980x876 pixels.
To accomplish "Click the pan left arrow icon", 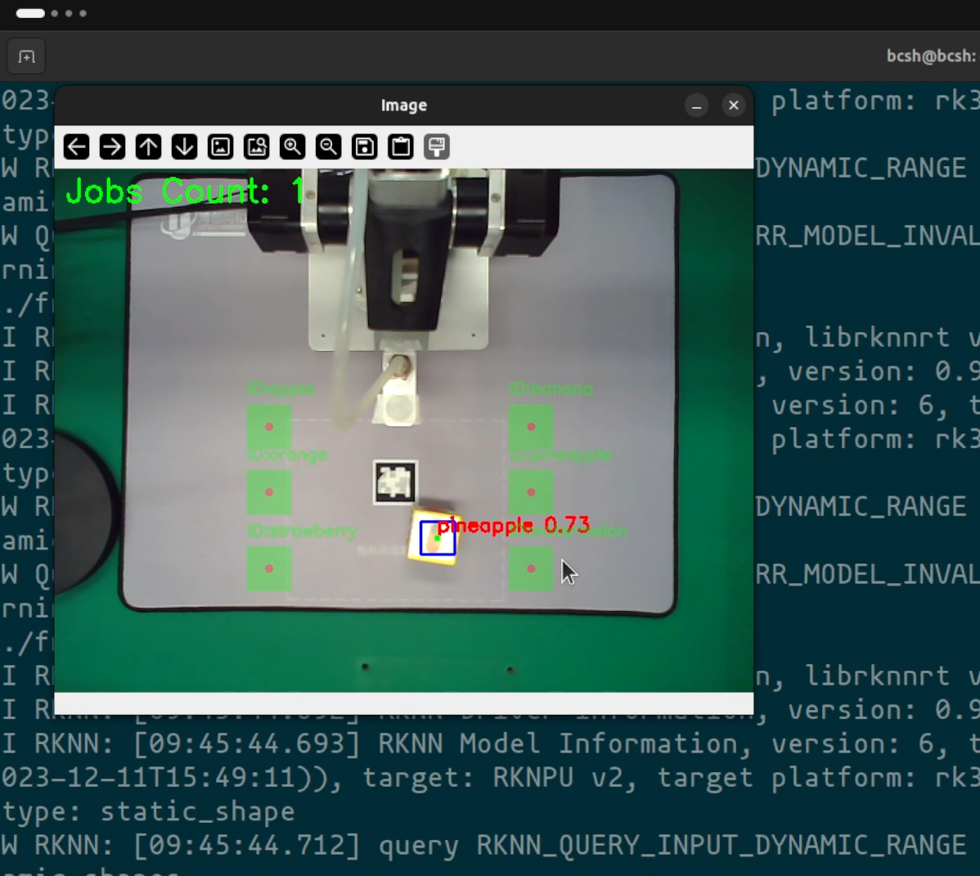I will 76,147.
